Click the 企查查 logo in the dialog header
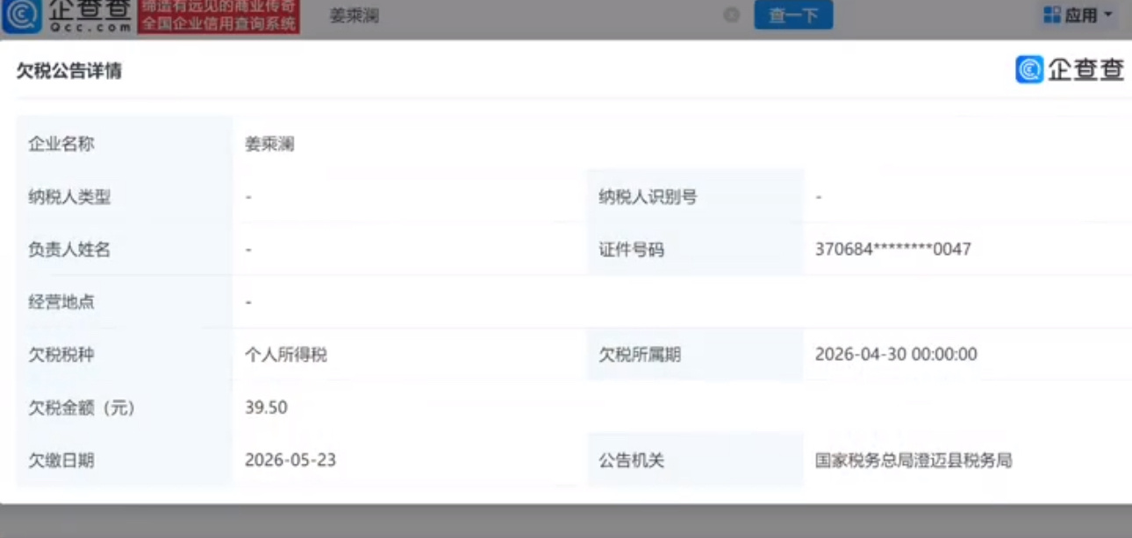 point(1070,69)
